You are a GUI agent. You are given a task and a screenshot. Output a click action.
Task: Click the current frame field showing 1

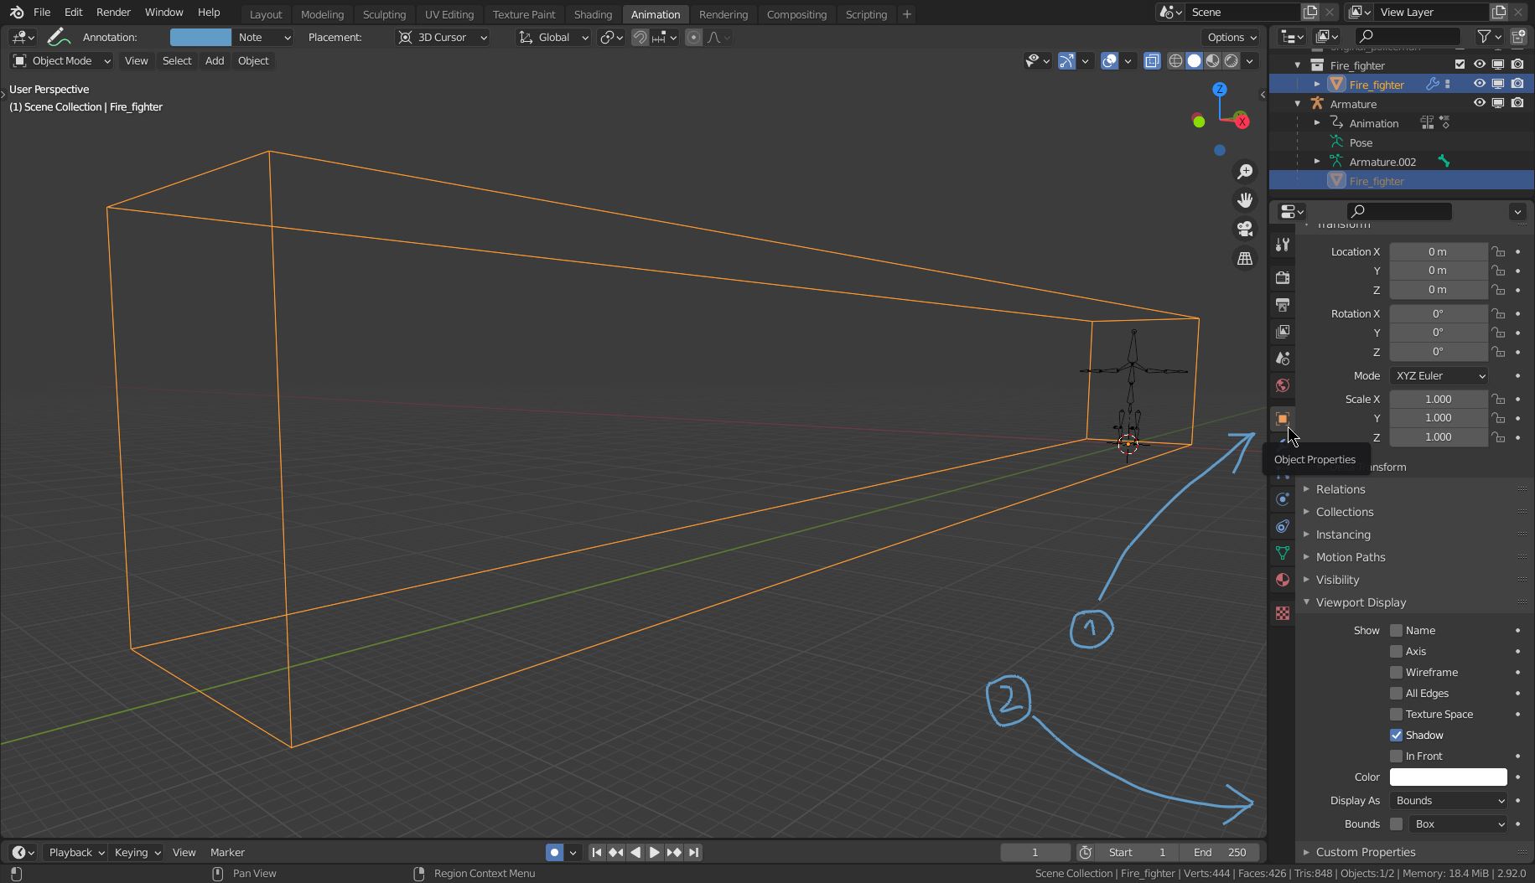point(1035,852)
